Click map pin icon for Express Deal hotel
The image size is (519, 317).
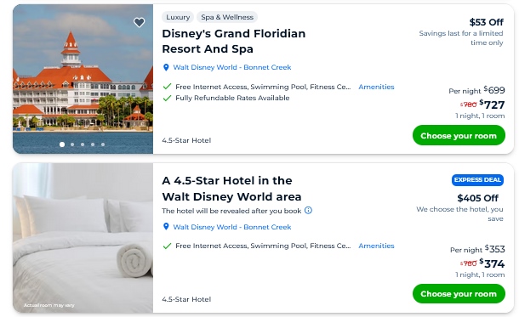click(x=166, y=227)
